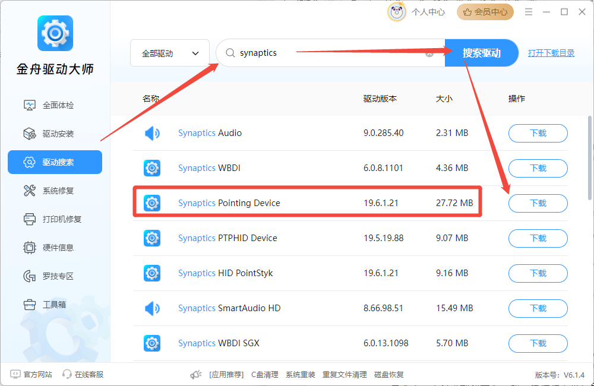Minimize the 金舟驱动大师 window
This screenshot has height=386, width=594.
pyautogui.click(x=546, y=12)
